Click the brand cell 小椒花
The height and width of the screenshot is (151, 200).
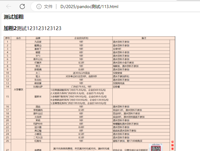(38, 134)
